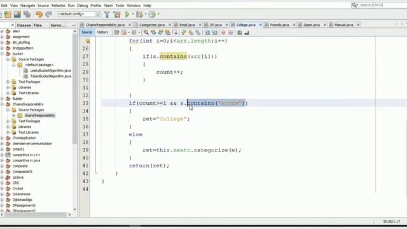Expand the alien project node
Viewport: 407px width, 229px height.
pyautogui.click(x=2, y=31)
